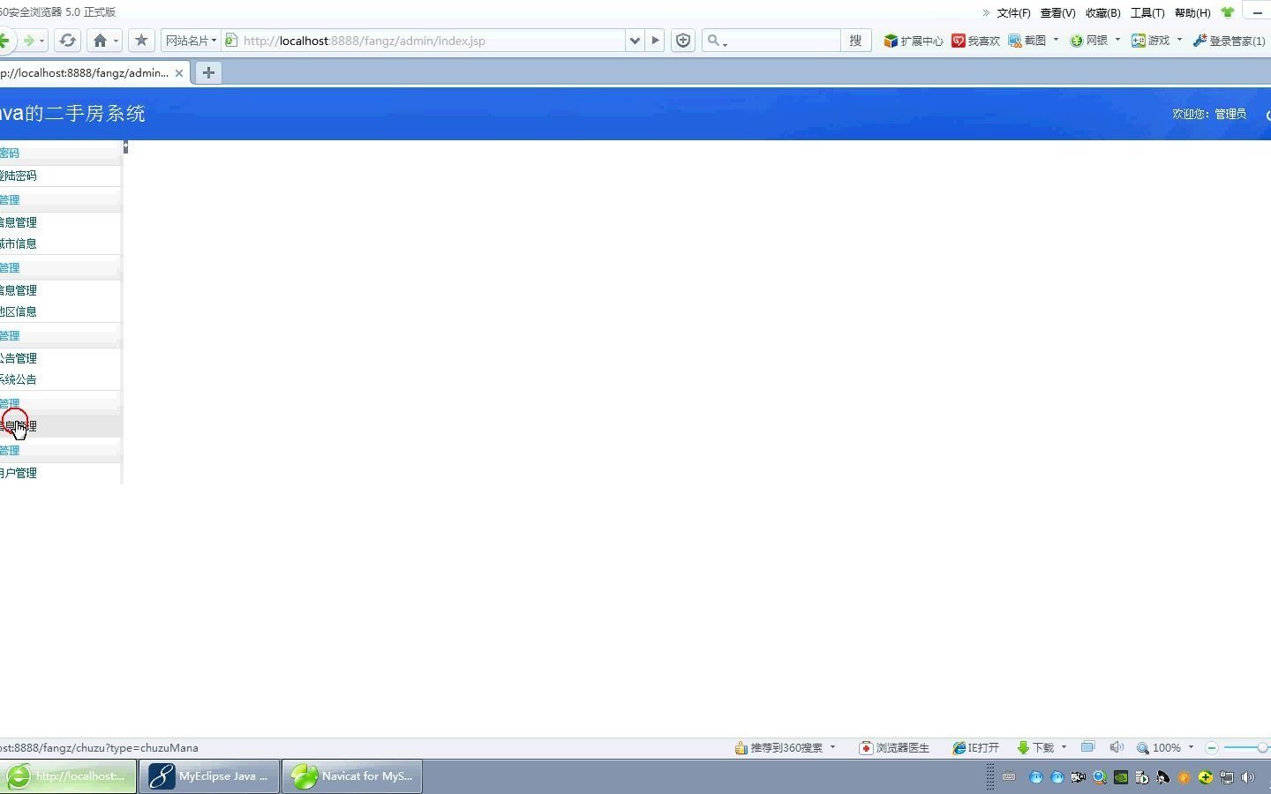This screenshot has height=794, width=1271.
Task: Click the green shirt skin icon
Action: click(x=1228, y=12)
